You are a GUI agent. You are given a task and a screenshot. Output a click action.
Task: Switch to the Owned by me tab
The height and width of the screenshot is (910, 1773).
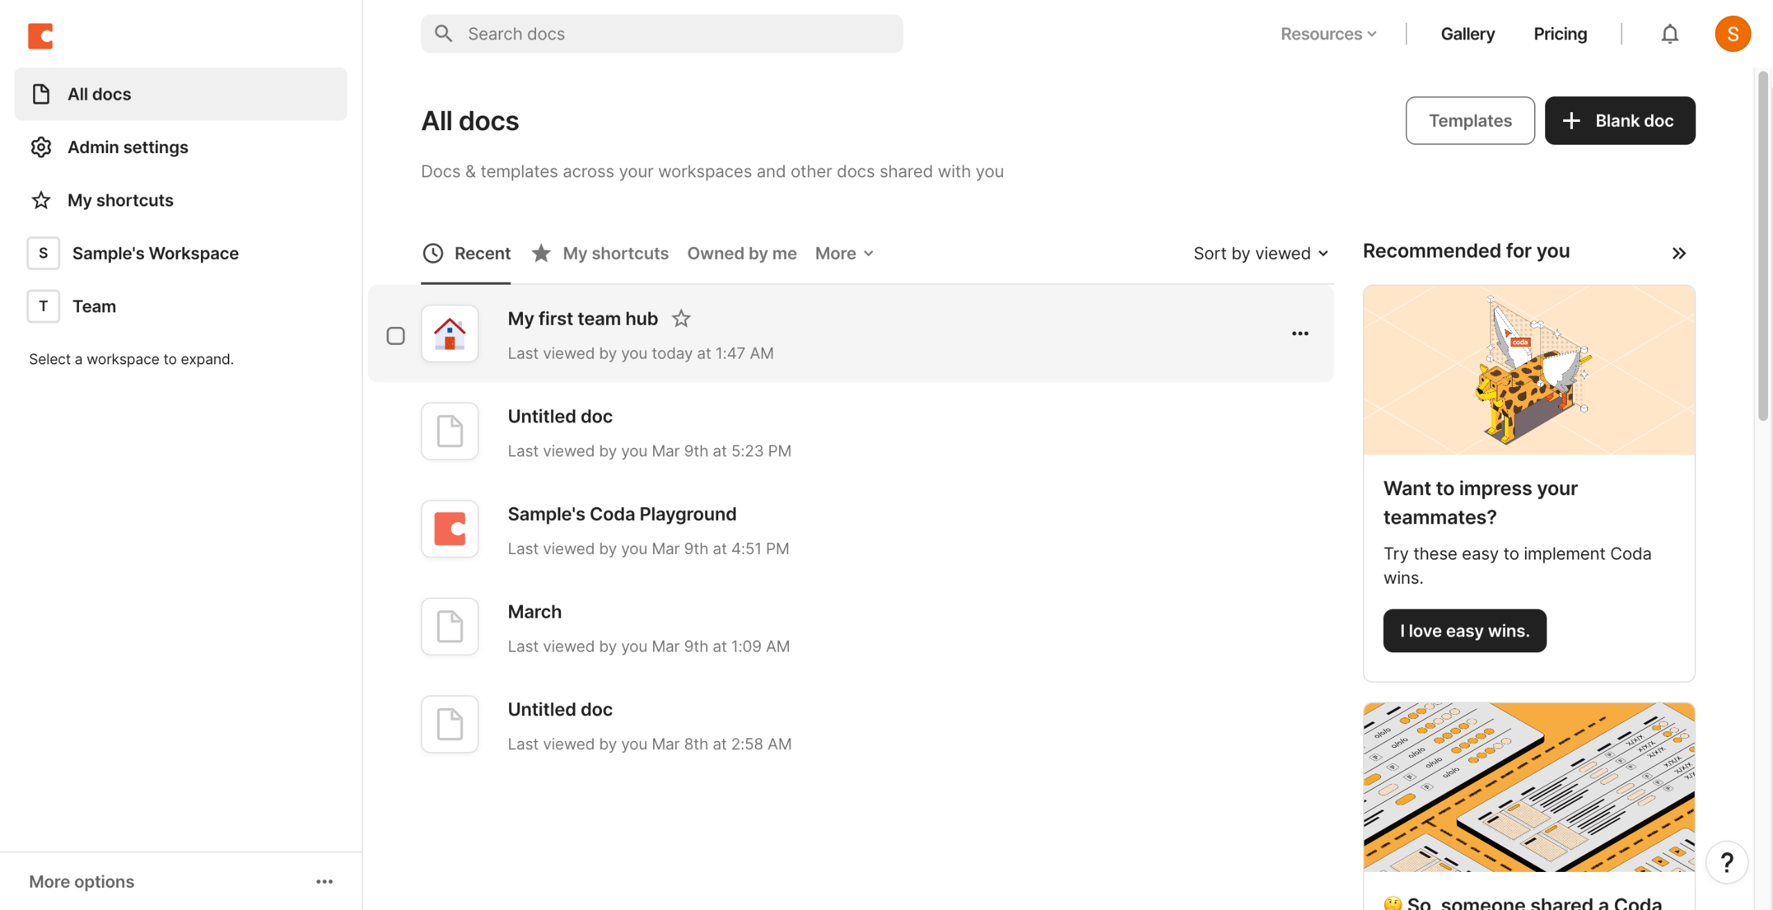coord(741,253)
